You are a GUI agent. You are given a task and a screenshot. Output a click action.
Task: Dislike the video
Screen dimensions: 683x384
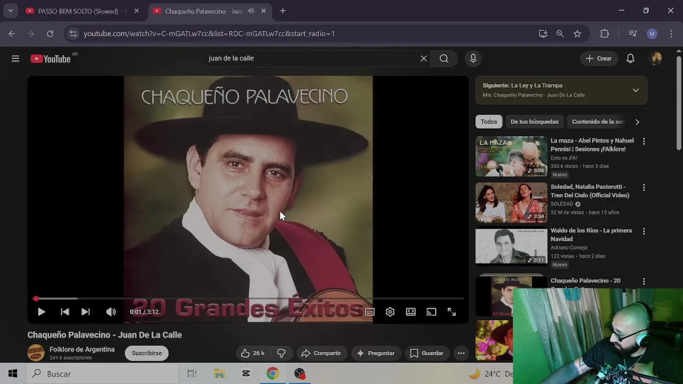281,353
